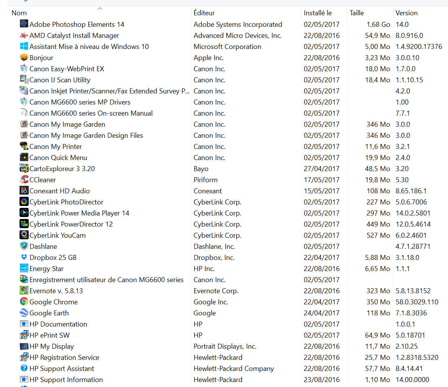Click the Bayo publisher cell
This screenshot has height=387, width=448.
click(201, 169)
